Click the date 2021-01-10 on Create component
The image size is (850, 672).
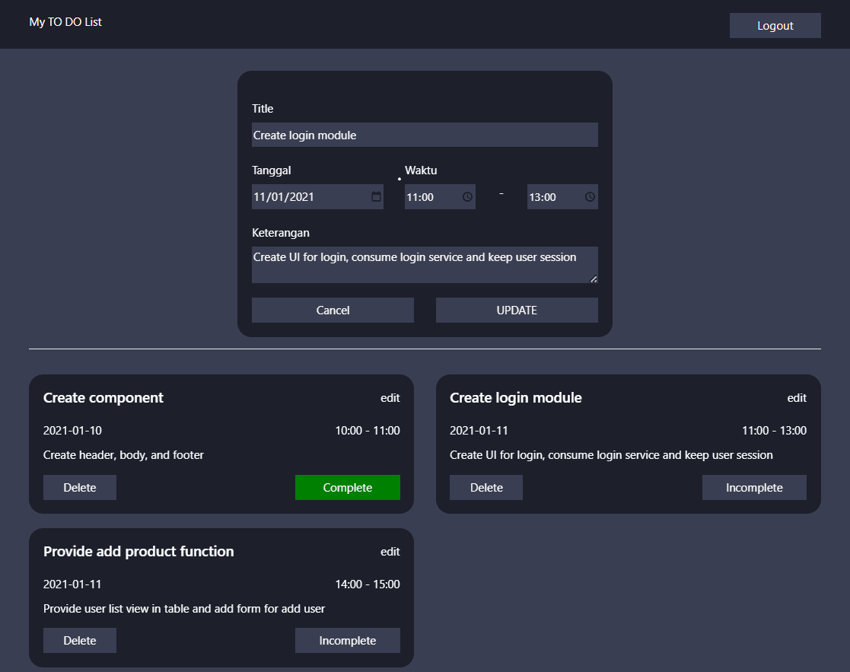point(72,430)
